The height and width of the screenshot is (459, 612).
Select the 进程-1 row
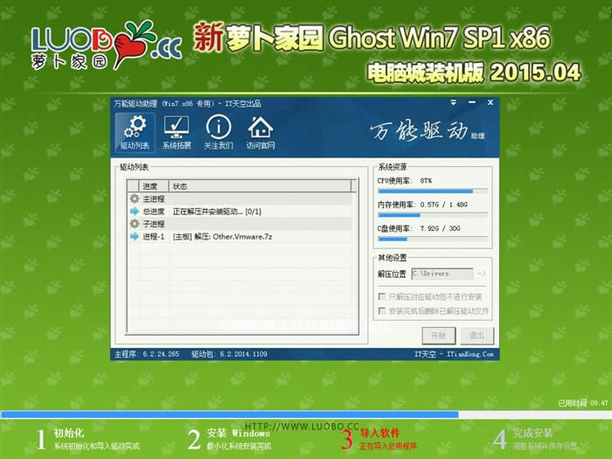240,237
